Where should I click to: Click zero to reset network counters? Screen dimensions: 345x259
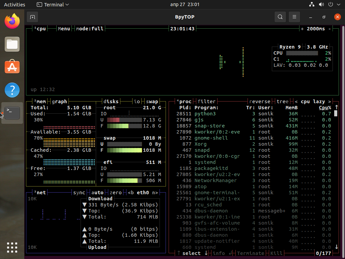[x=116, y=193]
